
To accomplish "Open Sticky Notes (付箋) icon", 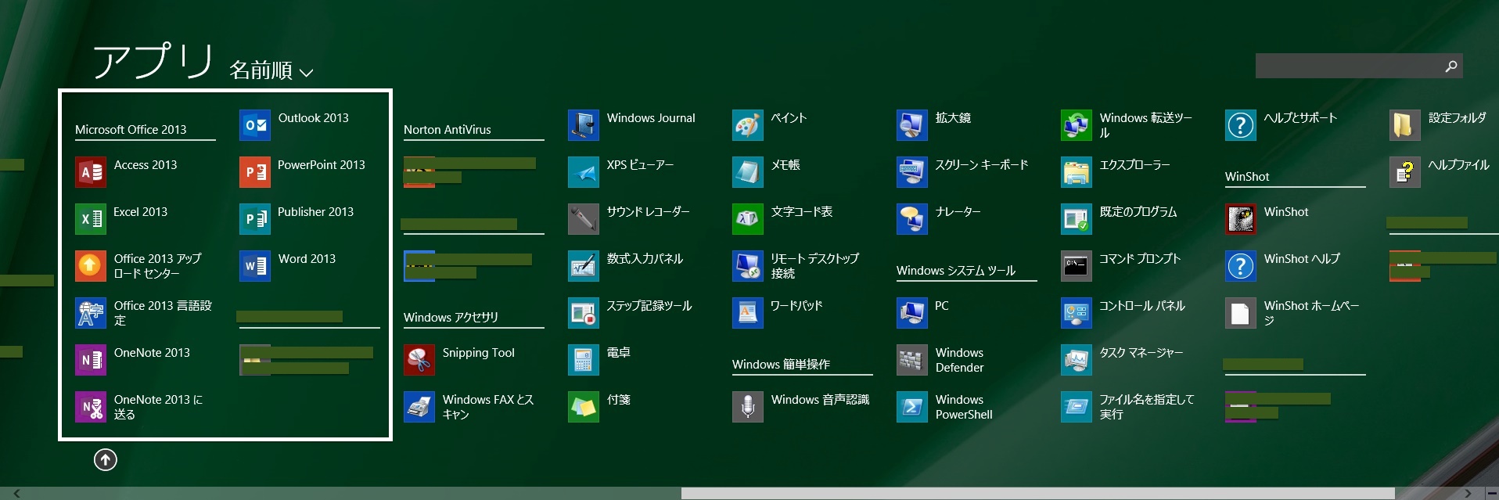I will click(x=584, y=407).
